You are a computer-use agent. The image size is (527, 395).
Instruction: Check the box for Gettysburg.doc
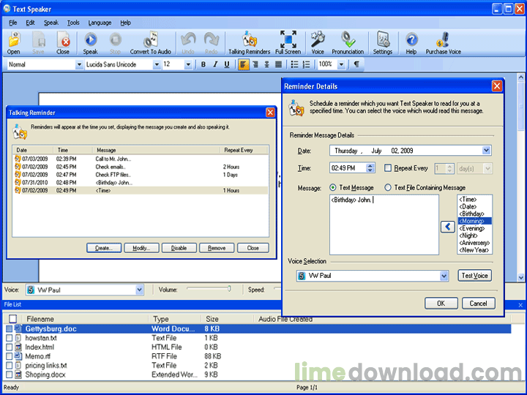(9, 329)
